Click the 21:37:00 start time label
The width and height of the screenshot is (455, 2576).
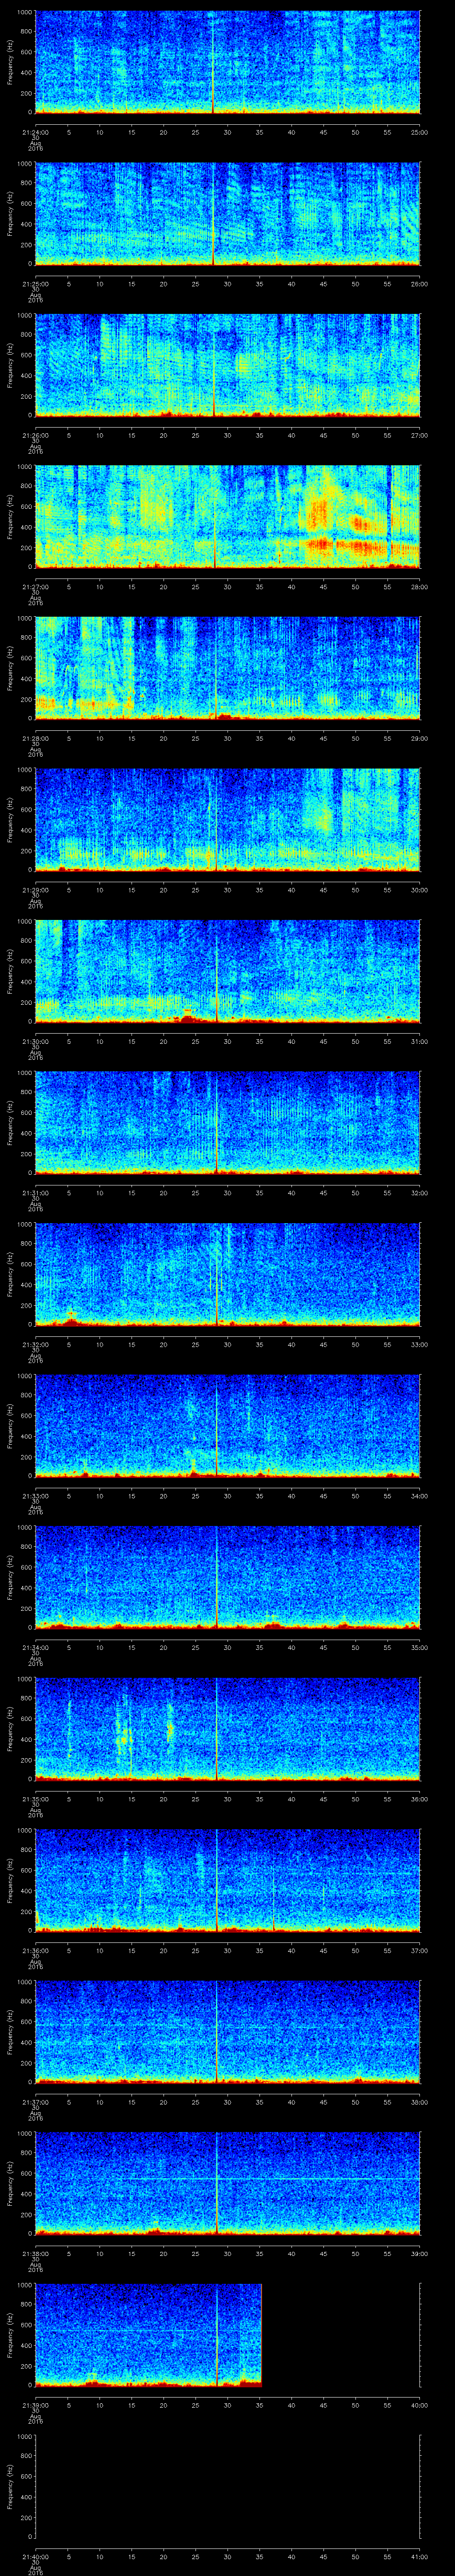pyautogui.click(x=35, y=2102)
